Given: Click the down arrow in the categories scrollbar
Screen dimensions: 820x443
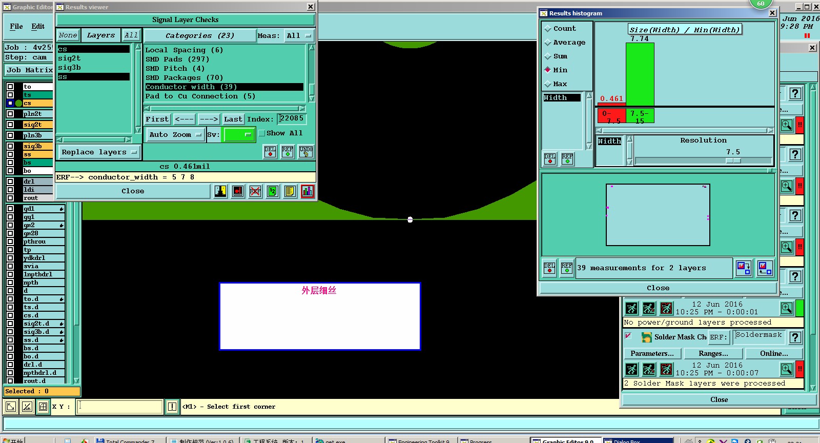Looking at the screenshot, I should [311, 98].
